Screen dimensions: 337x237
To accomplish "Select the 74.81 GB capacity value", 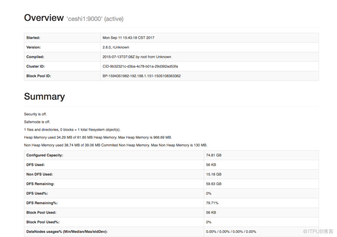I will click(214, 155).
